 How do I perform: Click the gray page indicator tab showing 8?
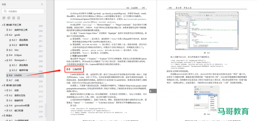click(153, 91)
